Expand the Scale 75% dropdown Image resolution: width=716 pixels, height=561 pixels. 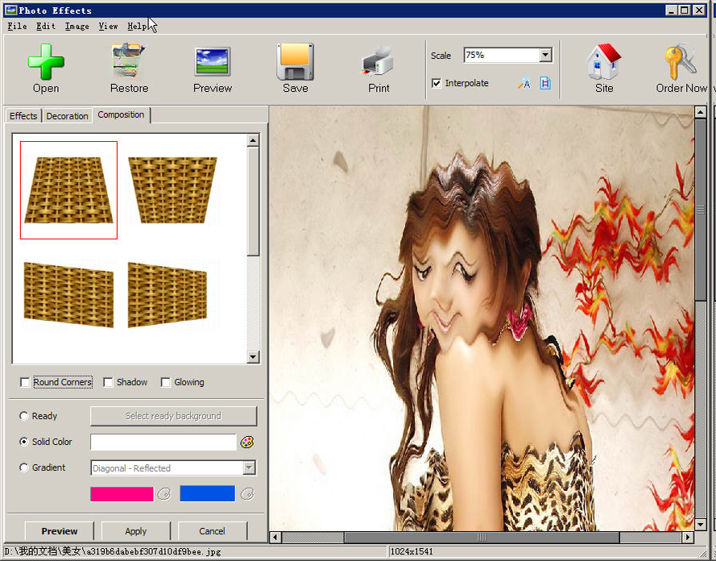(x=545, y=56)
